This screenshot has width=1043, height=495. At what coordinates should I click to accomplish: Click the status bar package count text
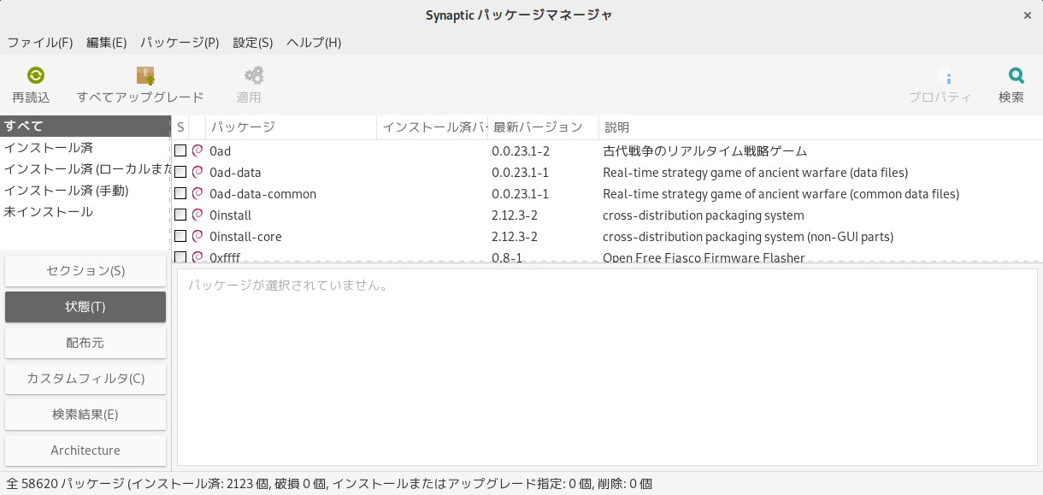(329, 483)
